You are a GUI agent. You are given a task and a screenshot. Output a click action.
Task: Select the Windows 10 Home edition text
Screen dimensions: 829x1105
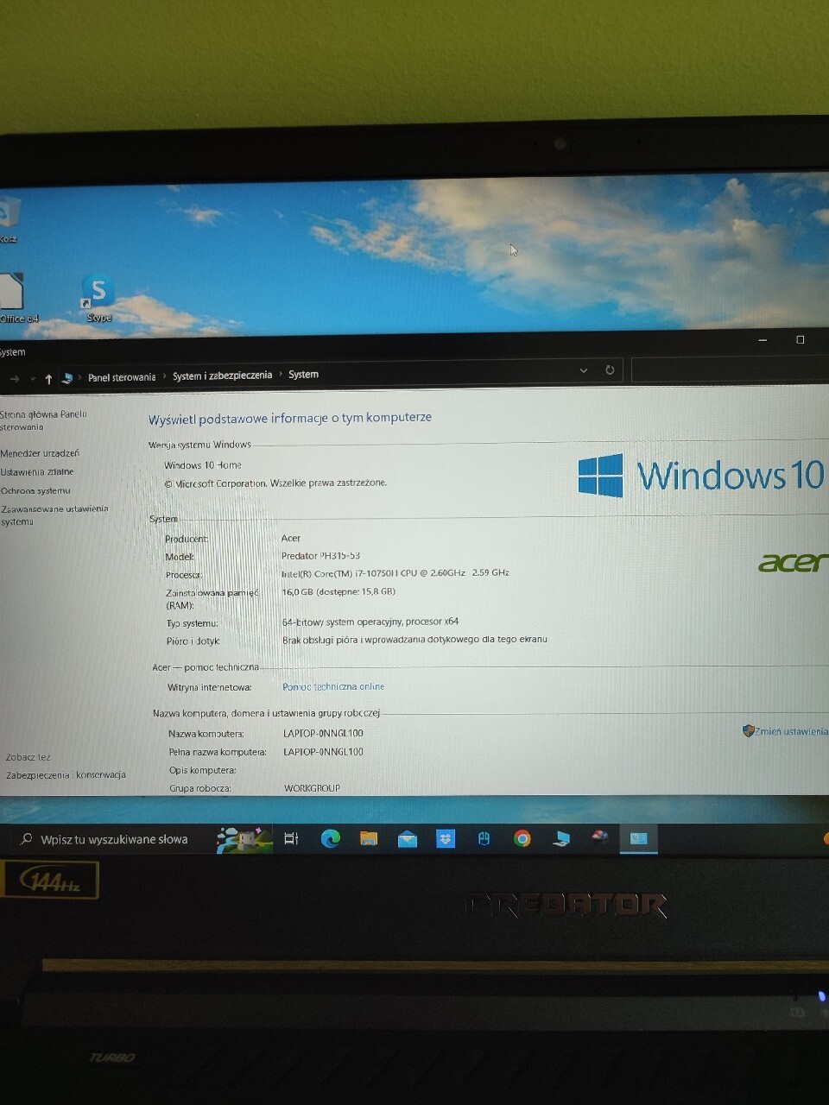click(203, 465)
